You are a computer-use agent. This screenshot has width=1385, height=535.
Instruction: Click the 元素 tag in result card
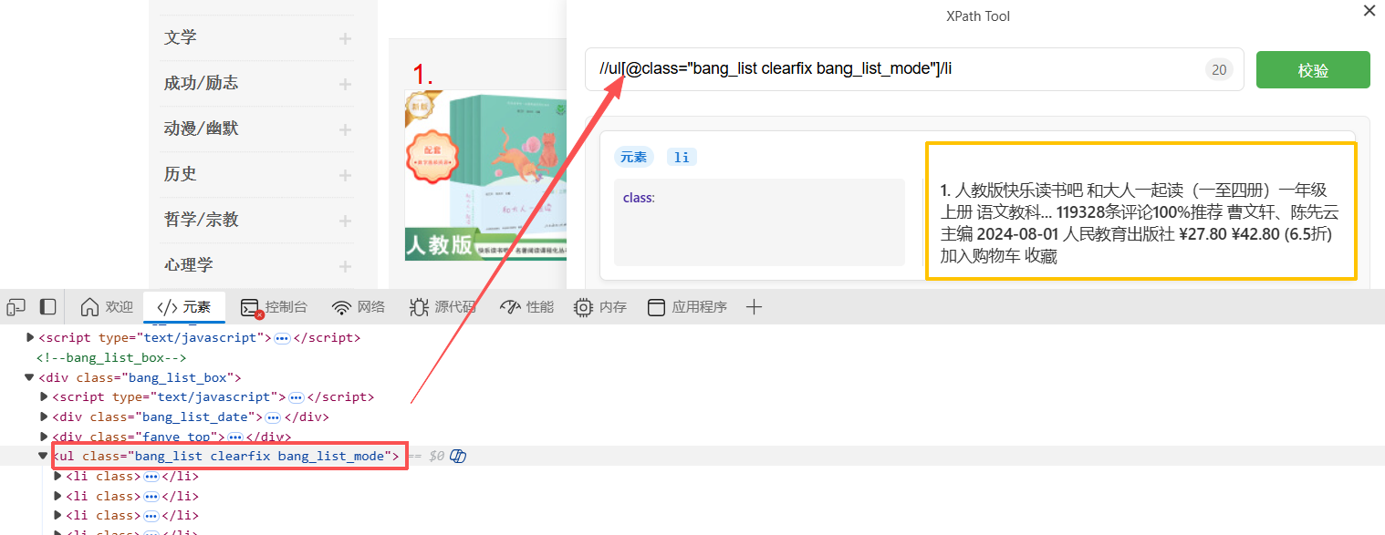(634, 157)
